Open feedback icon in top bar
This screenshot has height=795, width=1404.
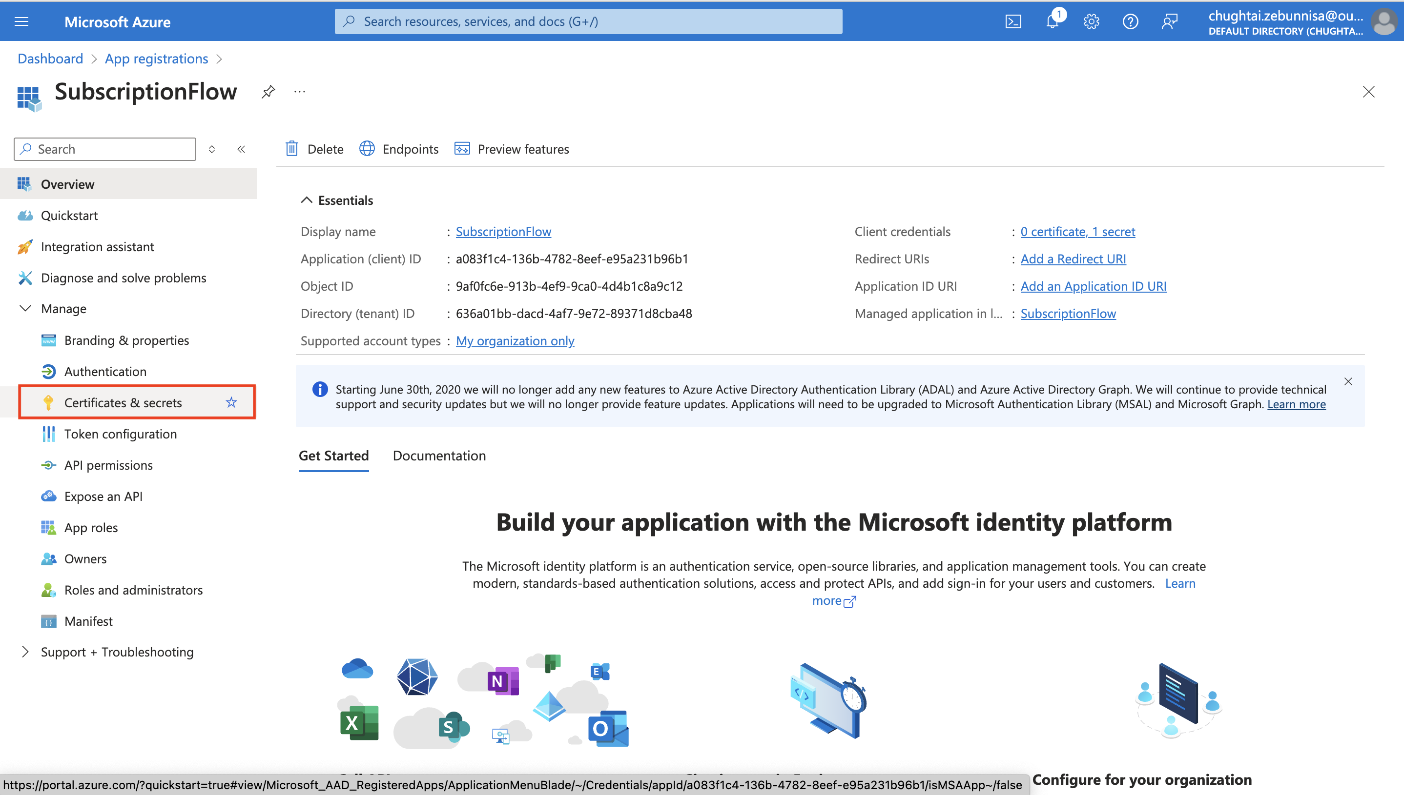tap(1170, 21)
